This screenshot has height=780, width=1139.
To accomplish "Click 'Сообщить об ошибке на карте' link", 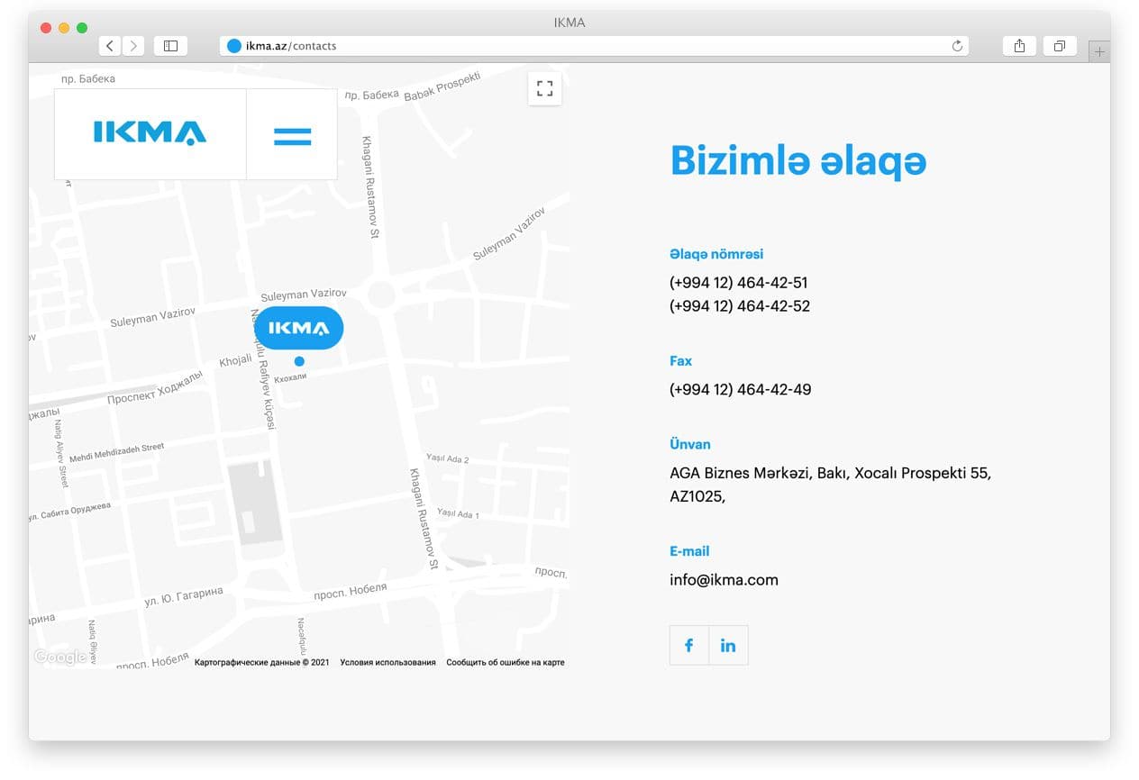I will [x=505, y=662].
